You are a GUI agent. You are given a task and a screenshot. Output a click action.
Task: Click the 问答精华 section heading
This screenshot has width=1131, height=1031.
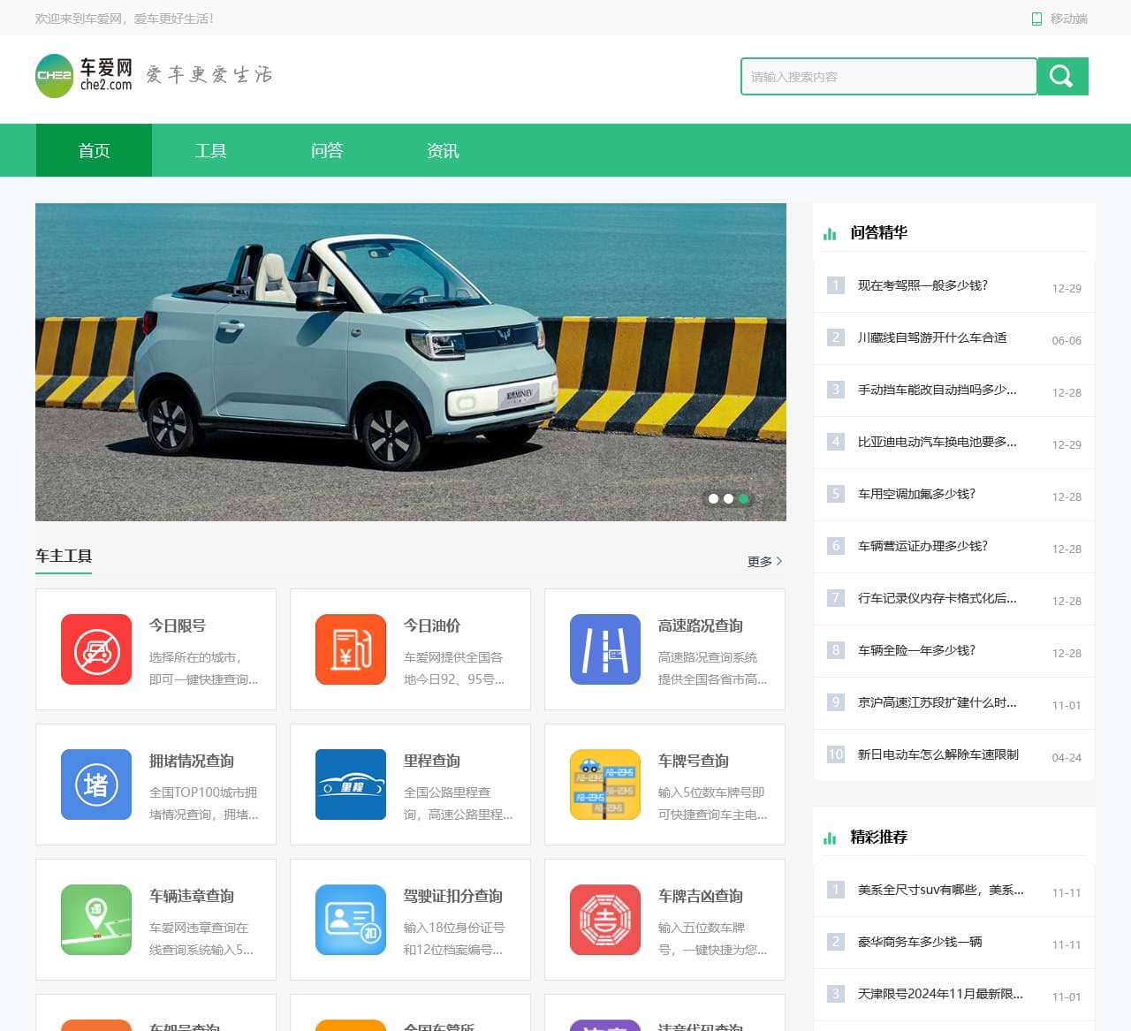[878, 232]
